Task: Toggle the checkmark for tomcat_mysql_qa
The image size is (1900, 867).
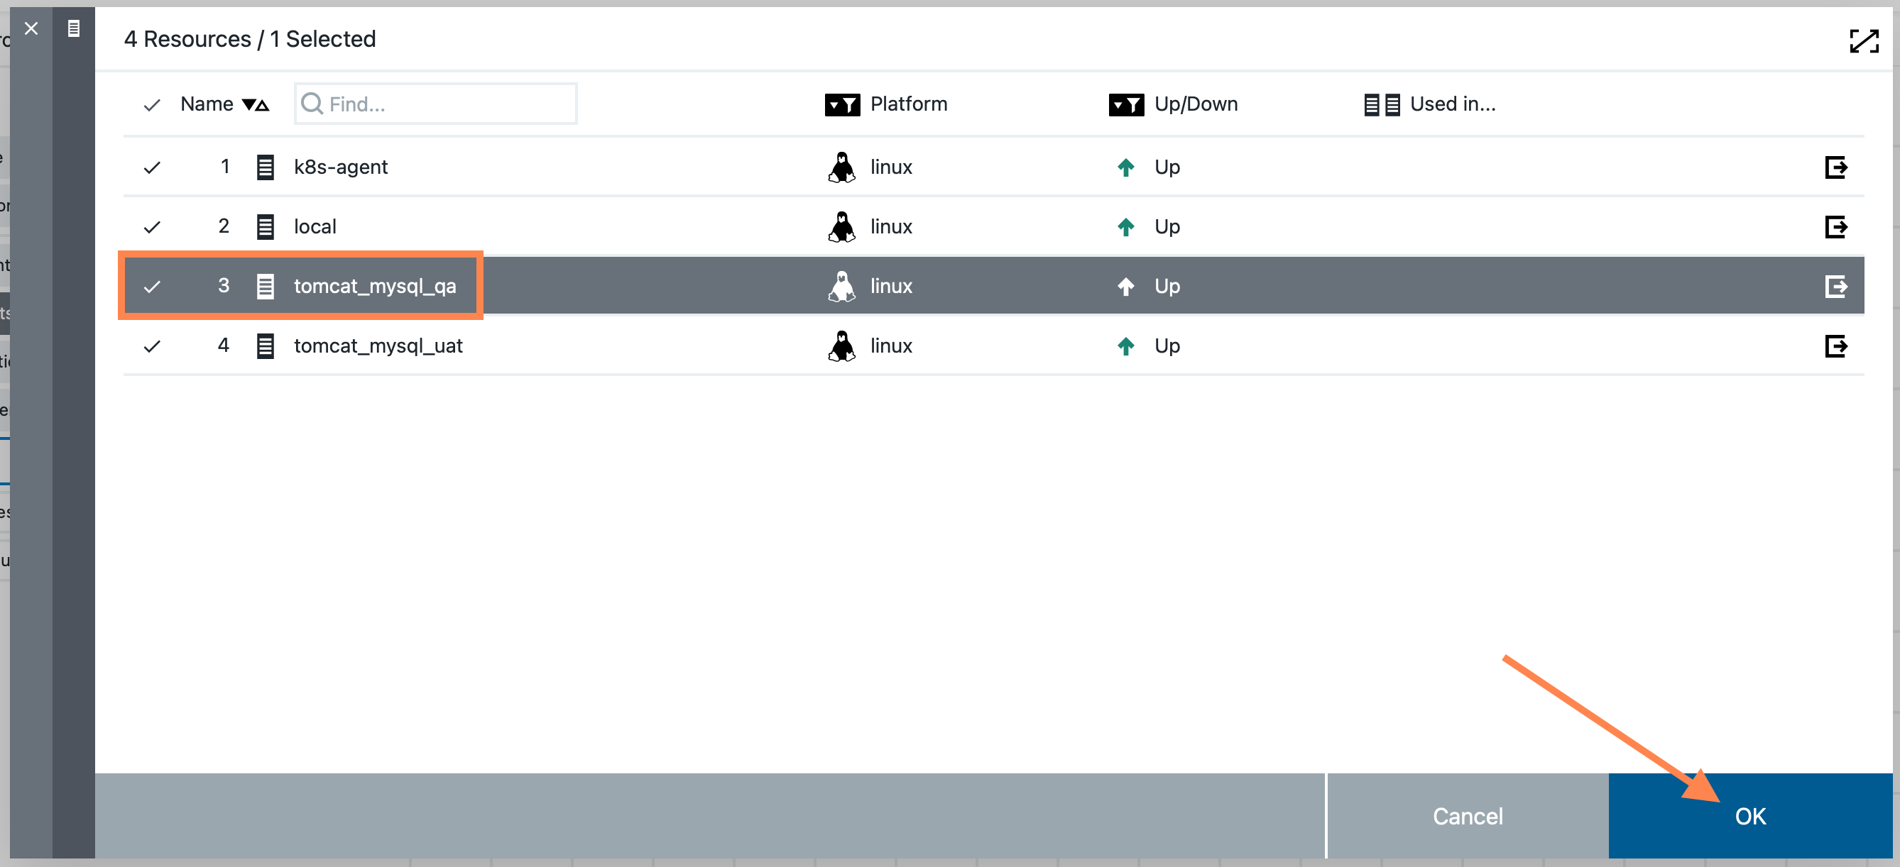Action: click(152, 286)
